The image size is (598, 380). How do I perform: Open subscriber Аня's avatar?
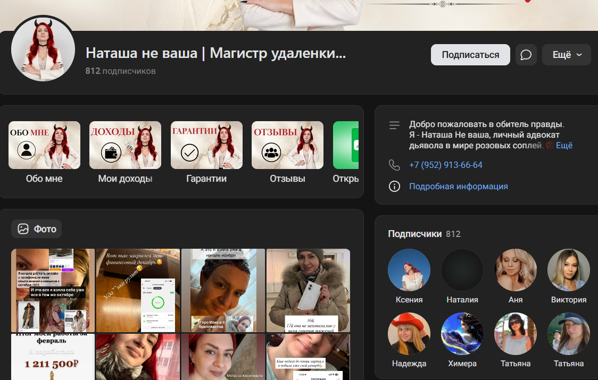[x=516, y=270]
